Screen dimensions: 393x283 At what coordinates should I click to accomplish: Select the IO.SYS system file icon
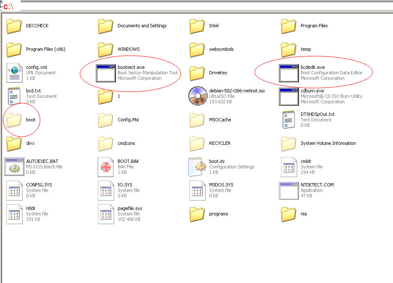pyautogui.click(x=106, y=191)
